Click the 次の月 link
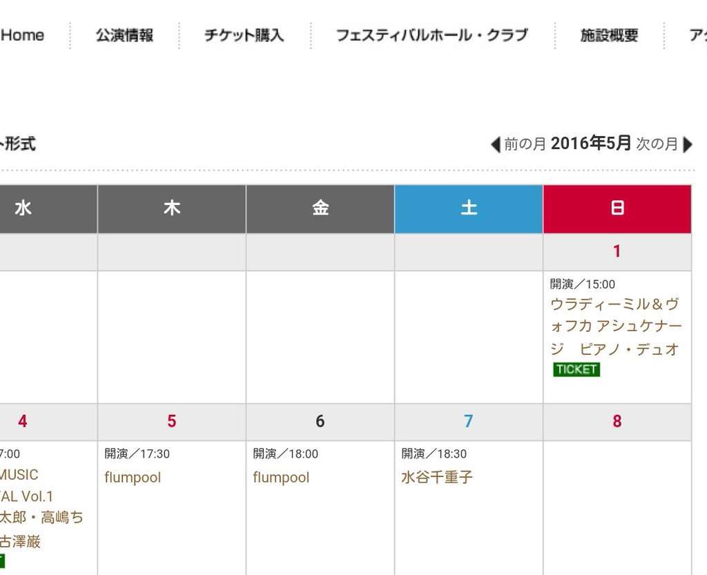Image resolution: width=707 pixels, height=575 pixels. pyautogui.click(x=657, y=144)
